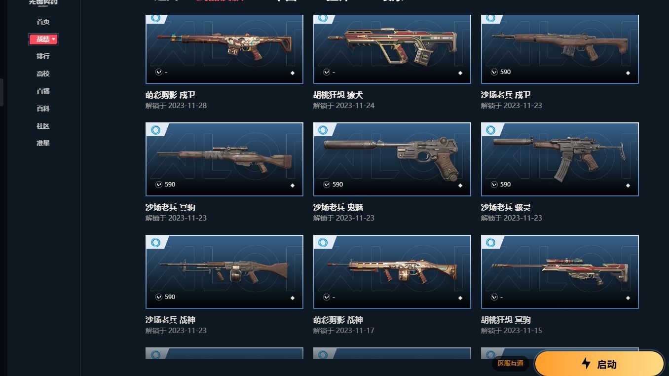Select 准星 in the sidebar
669x376 pixels.
tap(43, 143)
